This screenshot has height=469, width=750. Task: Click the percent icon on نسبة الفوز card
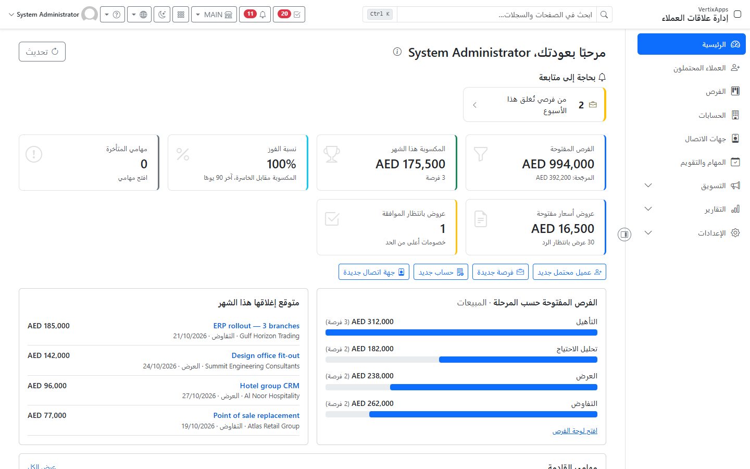click(x=183, y=154)
